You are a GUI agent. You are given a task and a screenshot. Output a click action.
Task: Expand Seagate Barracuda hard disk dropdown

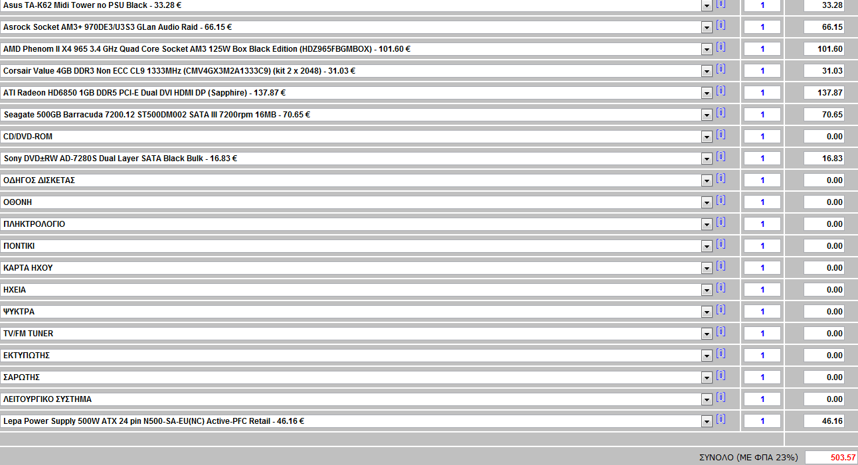click(707, 115)
